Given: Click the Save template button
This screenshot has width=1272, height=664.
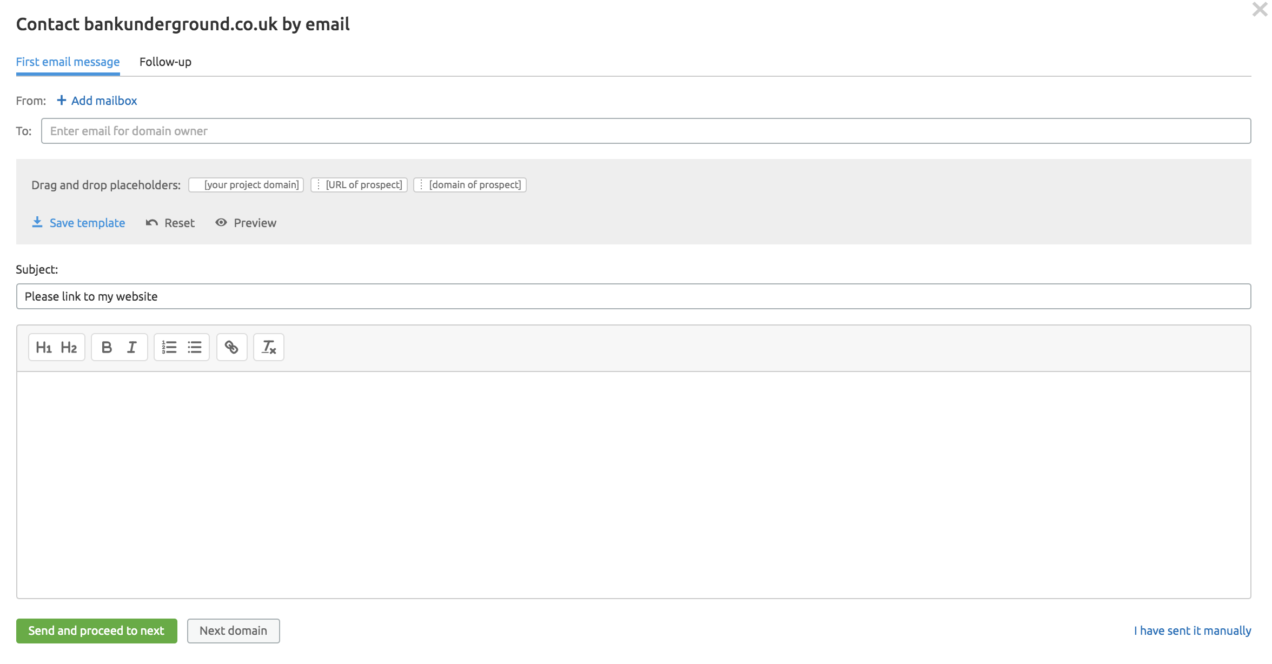Looking at the screenshot, I should (x=78, y=223).
